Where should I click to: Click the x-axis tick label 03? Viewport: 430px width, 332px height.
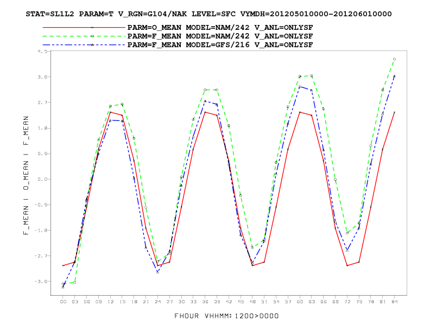coord(75,302)
